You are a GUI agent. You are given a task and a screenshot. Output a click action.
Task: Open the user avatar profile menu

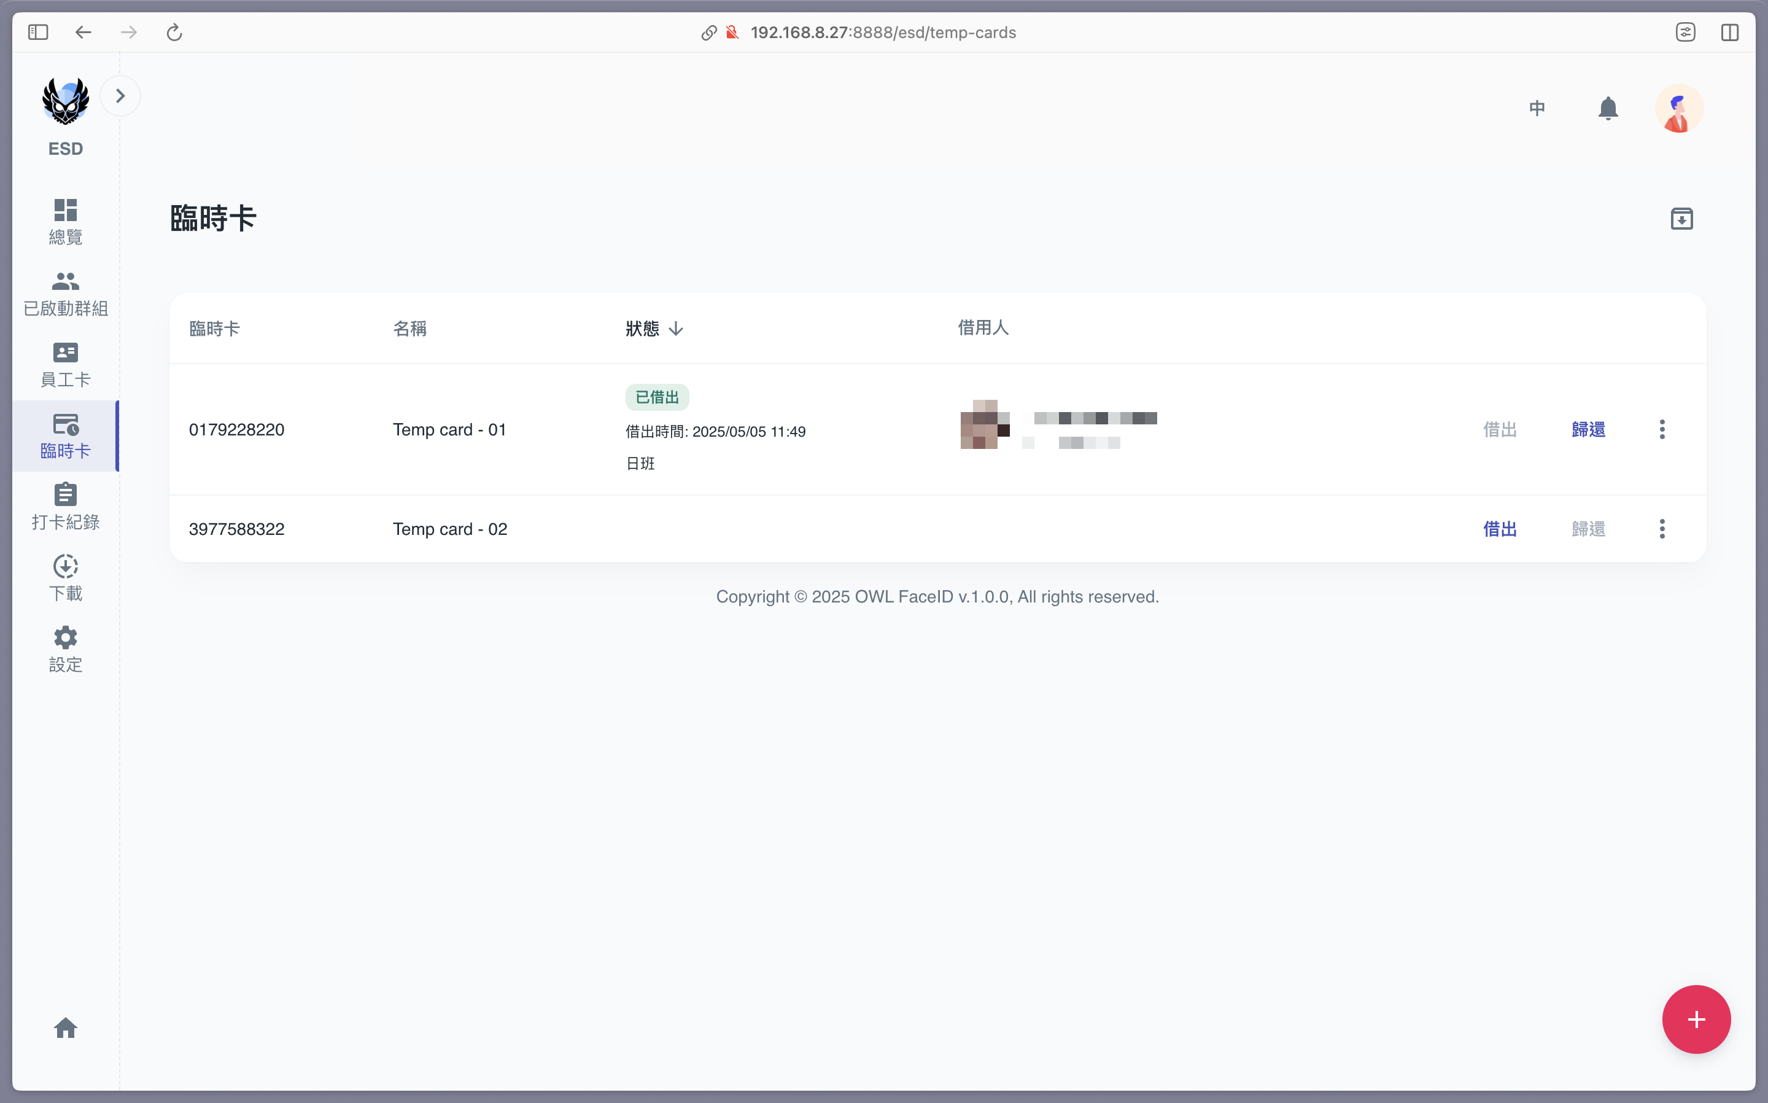tap(1678, 108)
